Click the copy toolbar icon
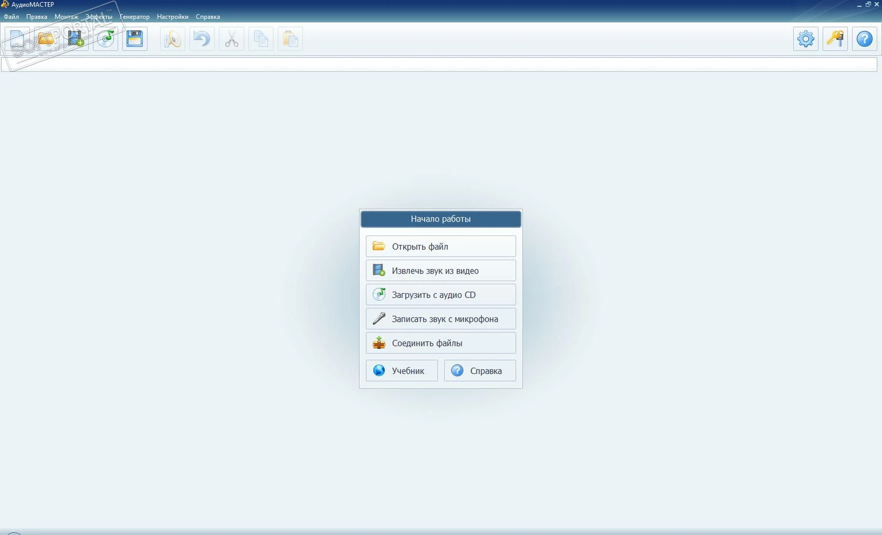882x535 pixels. (x=260, y=39)
